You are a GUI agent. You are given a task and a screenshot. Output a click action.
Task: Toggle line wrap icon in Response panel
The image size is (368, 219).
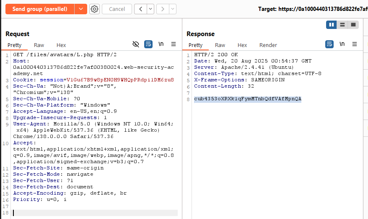(x=329, y=44)
